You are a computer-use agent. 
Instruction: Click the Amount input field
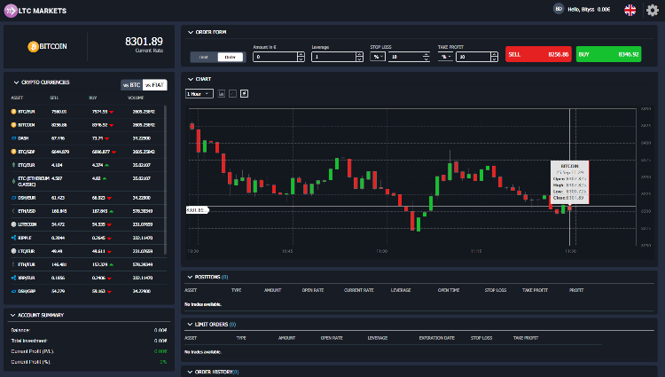(275, 57)
